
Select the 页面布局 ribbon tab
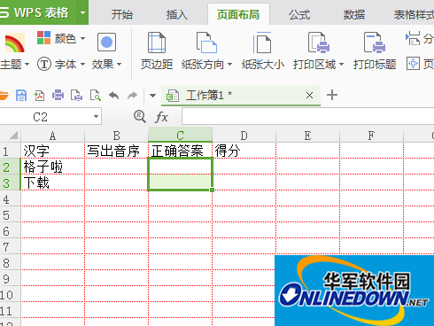click(x=238, y=14)
